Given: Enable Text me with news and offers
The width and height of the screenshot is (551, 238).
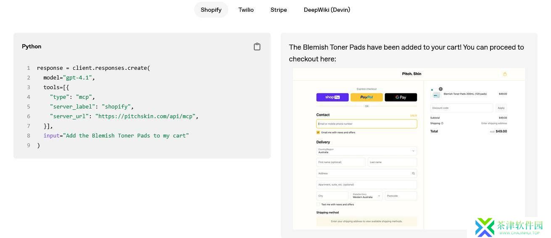Looking at the screenshot, I should [x=318, y=204].
